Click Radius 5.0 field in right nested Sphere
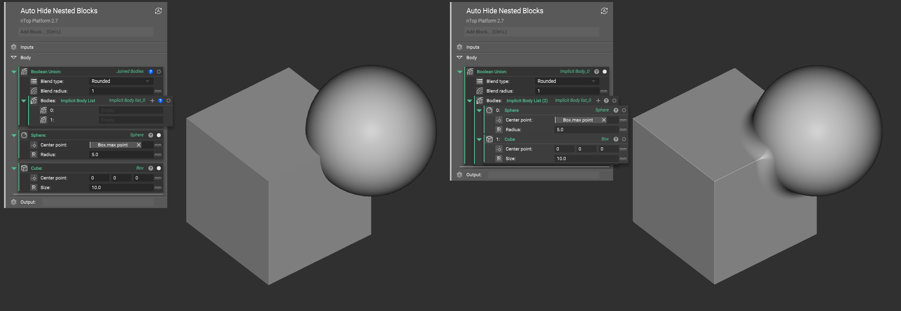901x311 pixels. coord(587,130)
